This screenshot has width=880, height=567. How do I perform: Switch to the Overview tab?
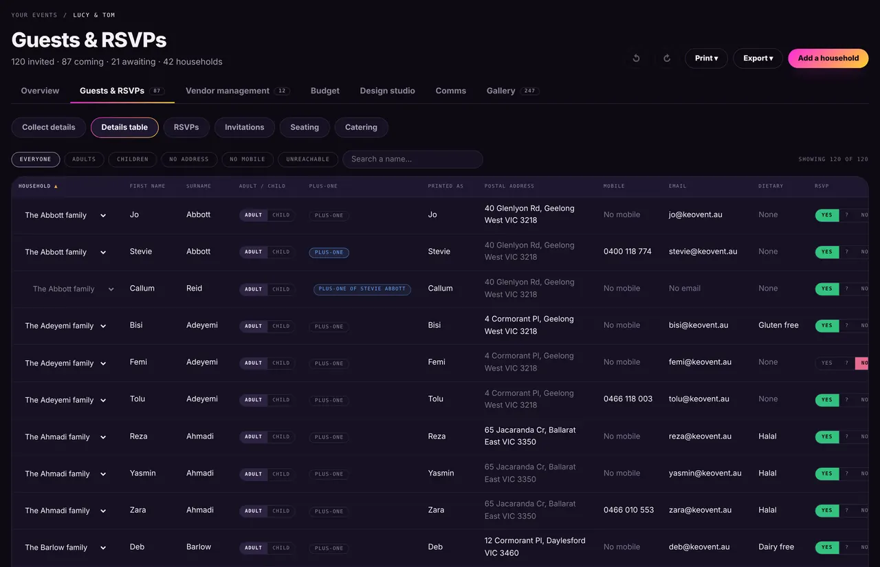(x=40, y=91)
